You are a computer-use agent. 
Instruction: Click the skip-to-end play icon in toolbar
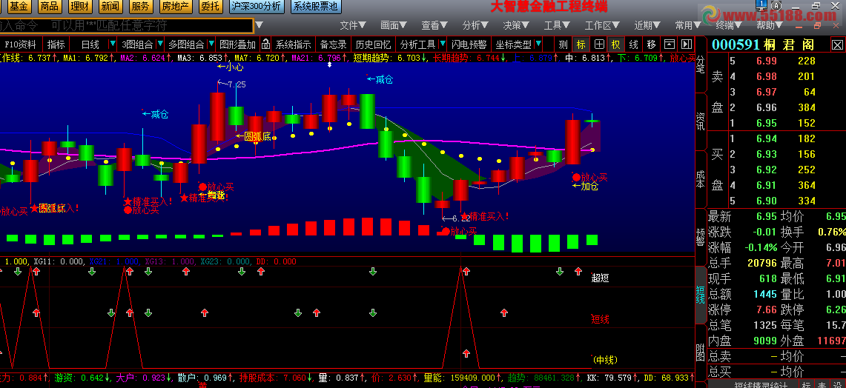click(687, 44)
